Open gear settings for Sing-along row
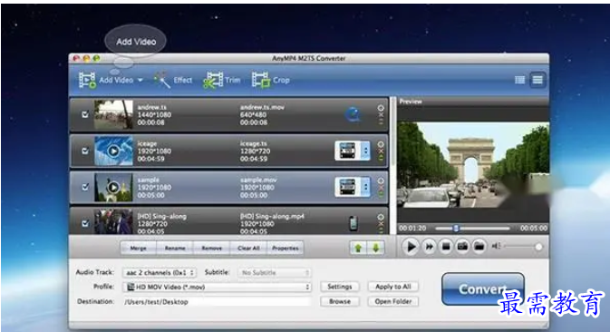610x332 pixels. point(381,217)
